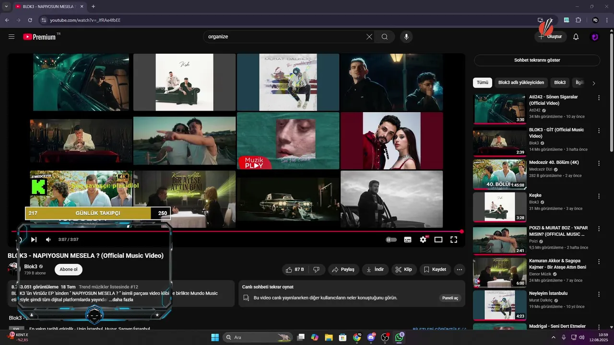Open the Blok3 channel name link

(31, 266)
